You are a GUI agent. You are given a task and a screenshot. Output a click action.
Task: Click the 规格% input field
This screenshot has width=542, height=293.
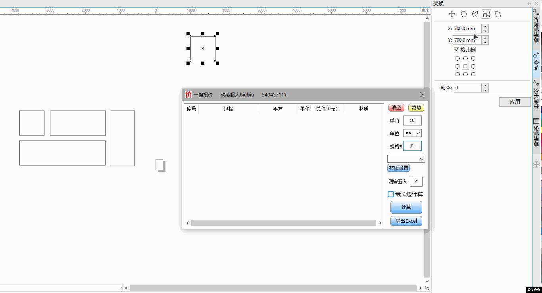click(412, 146)
